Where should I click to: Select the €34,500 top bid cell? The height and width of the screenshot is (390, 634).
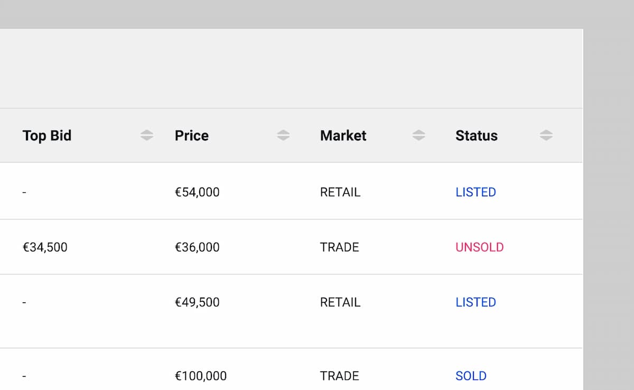click(45, 247)
